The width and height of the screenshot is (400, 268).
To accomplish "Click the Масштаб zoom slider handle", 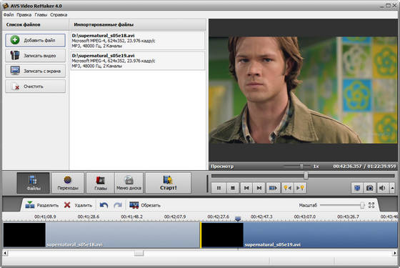I will [x=362, y=205].
